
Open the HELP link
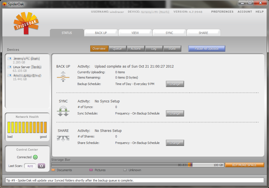(x=259, y=12)
